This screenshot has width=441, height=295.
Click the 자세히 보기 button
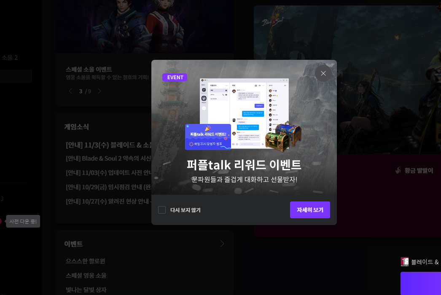coord(310,210)
